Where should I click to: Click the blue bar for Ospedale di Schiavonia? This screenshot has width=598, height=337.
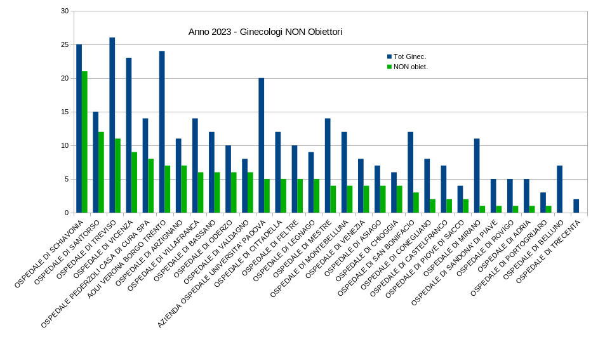(x=79, y=128)
